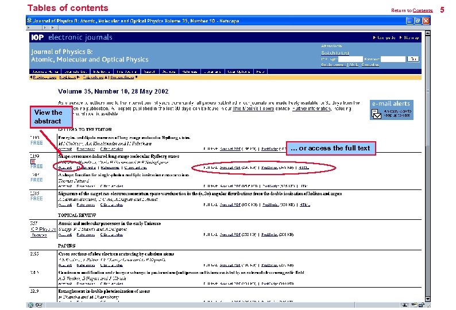The width and height of the screenshot is (456, 310).
Task: Click the scroll-up arrow of the vertical scrollbar
Action: click(427, 33)
